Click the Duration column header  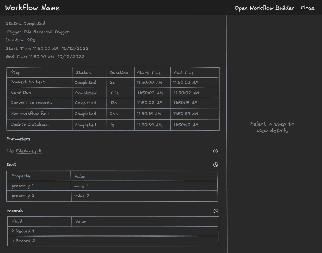(119, 73)
